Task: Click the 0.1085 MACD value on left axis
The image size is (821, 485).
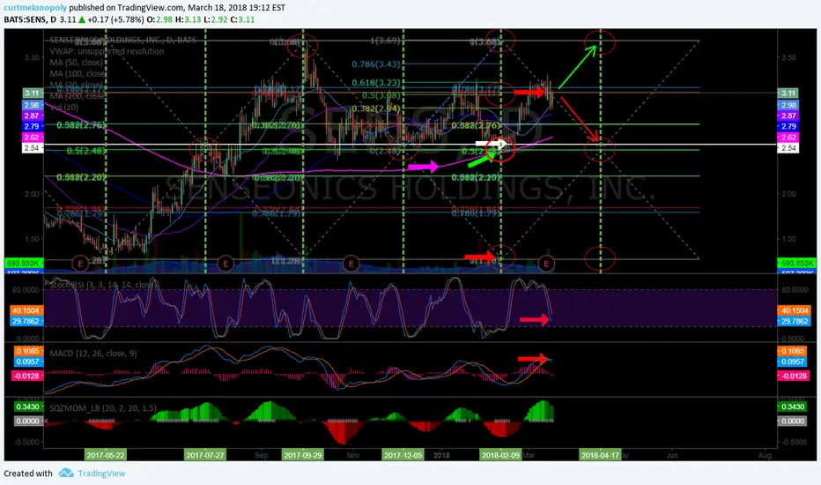Action: point(28,351)
